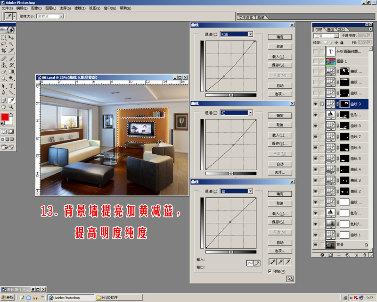Open the 帮助(H) menu
The width and height of the screenshot is (377, 302).
tap(125, 8)
